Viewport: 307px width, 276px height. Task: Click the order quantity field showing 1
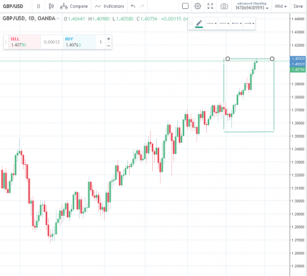click(x=100, y=42)
